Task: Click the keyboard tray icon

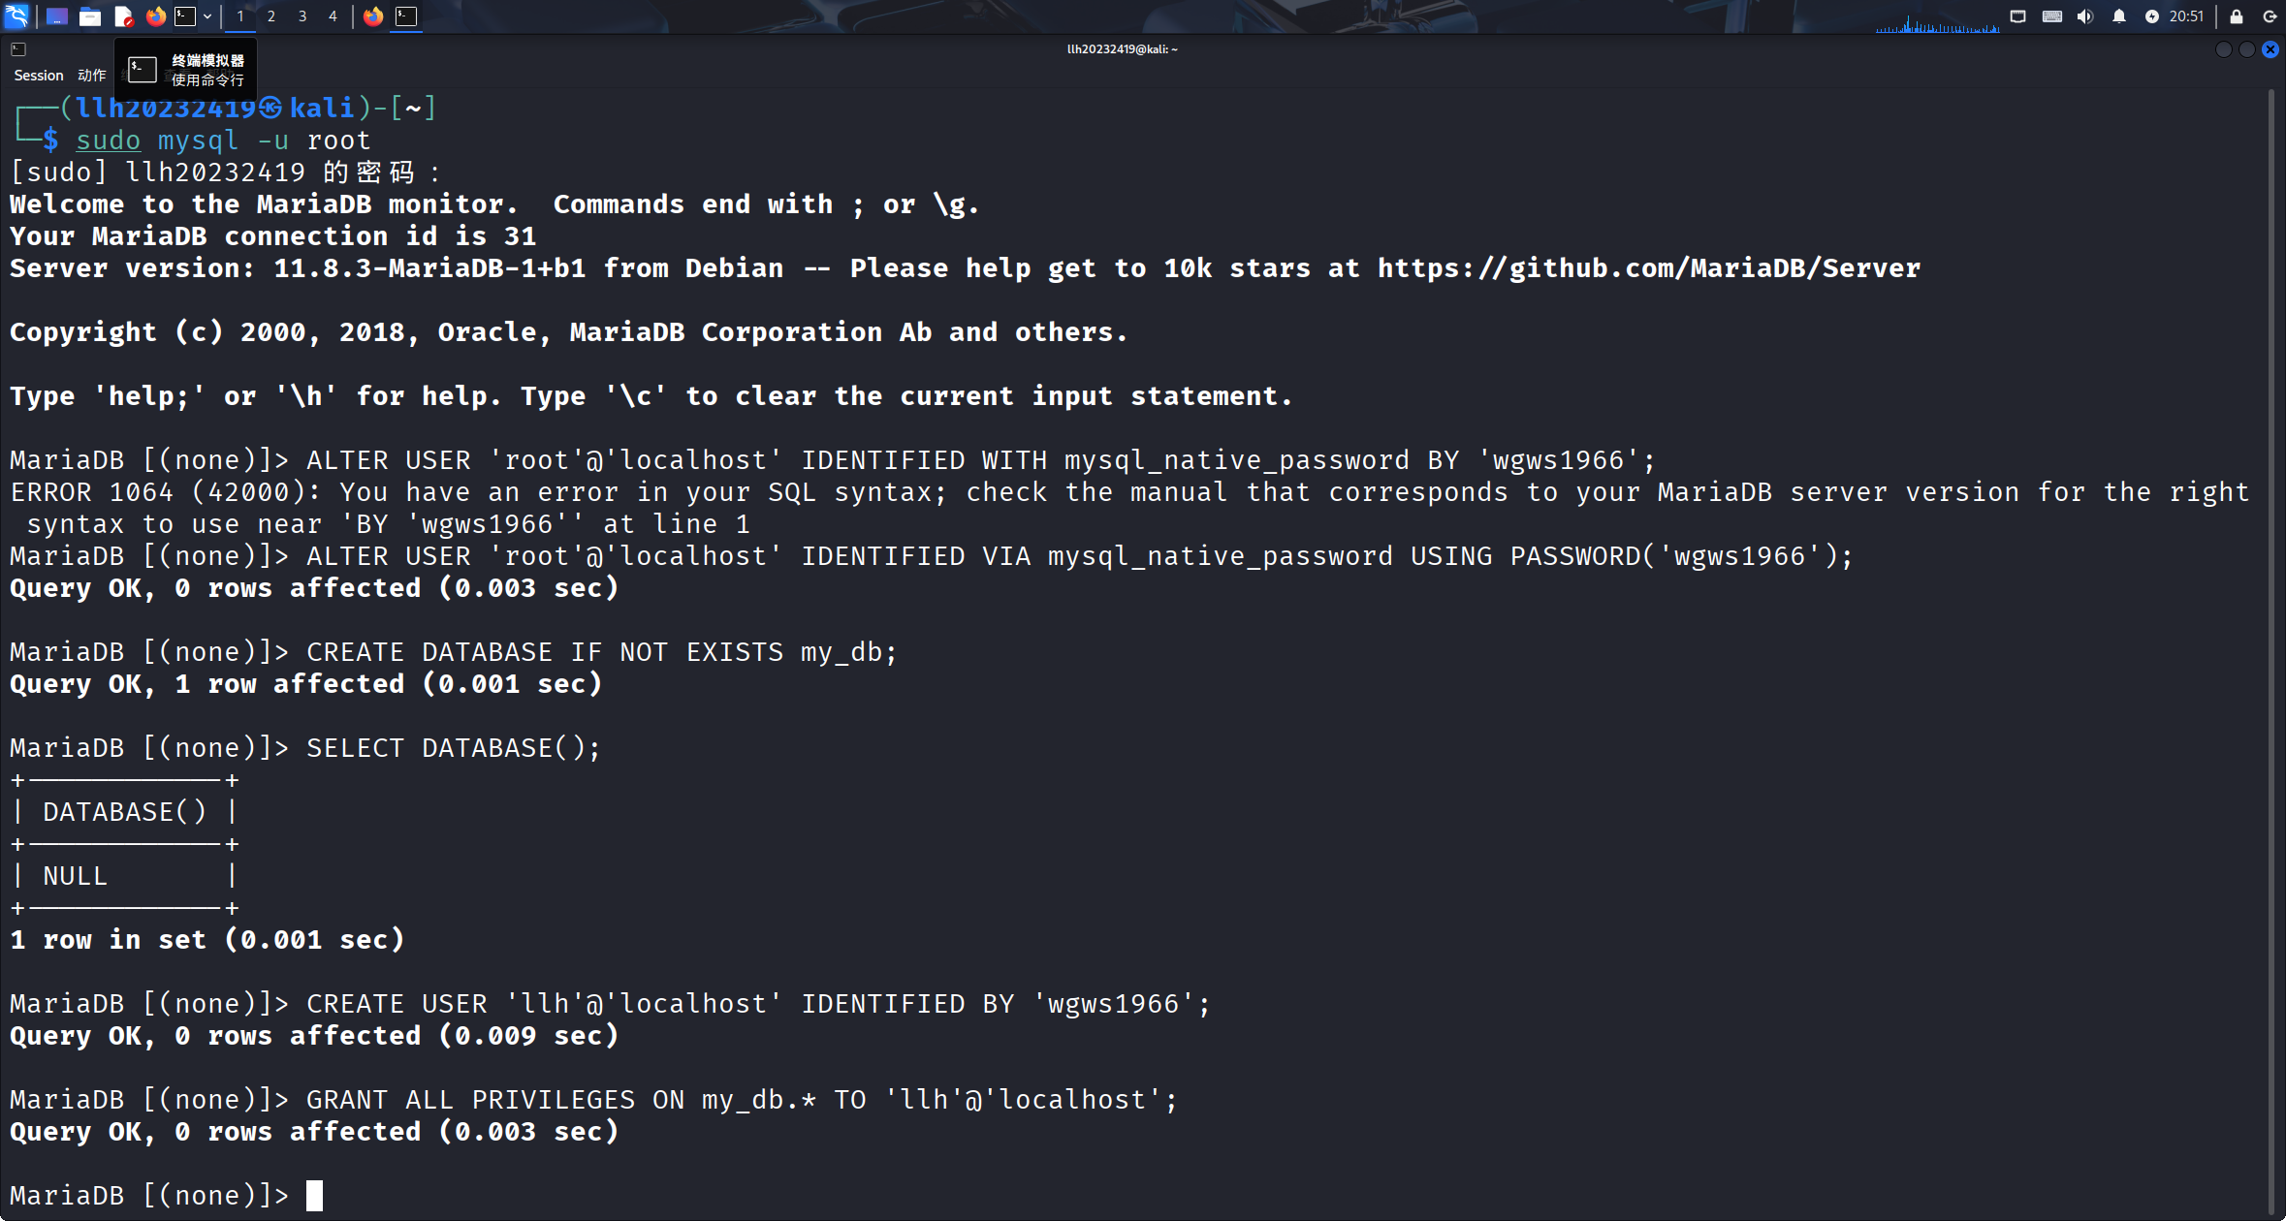Action: (2051, 16)
